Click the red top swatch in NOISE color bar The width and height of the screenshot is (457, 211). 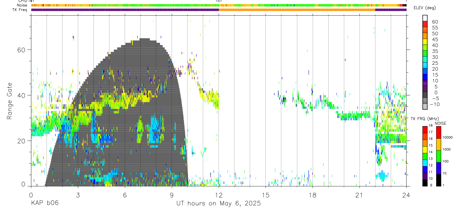click(438, 132)
